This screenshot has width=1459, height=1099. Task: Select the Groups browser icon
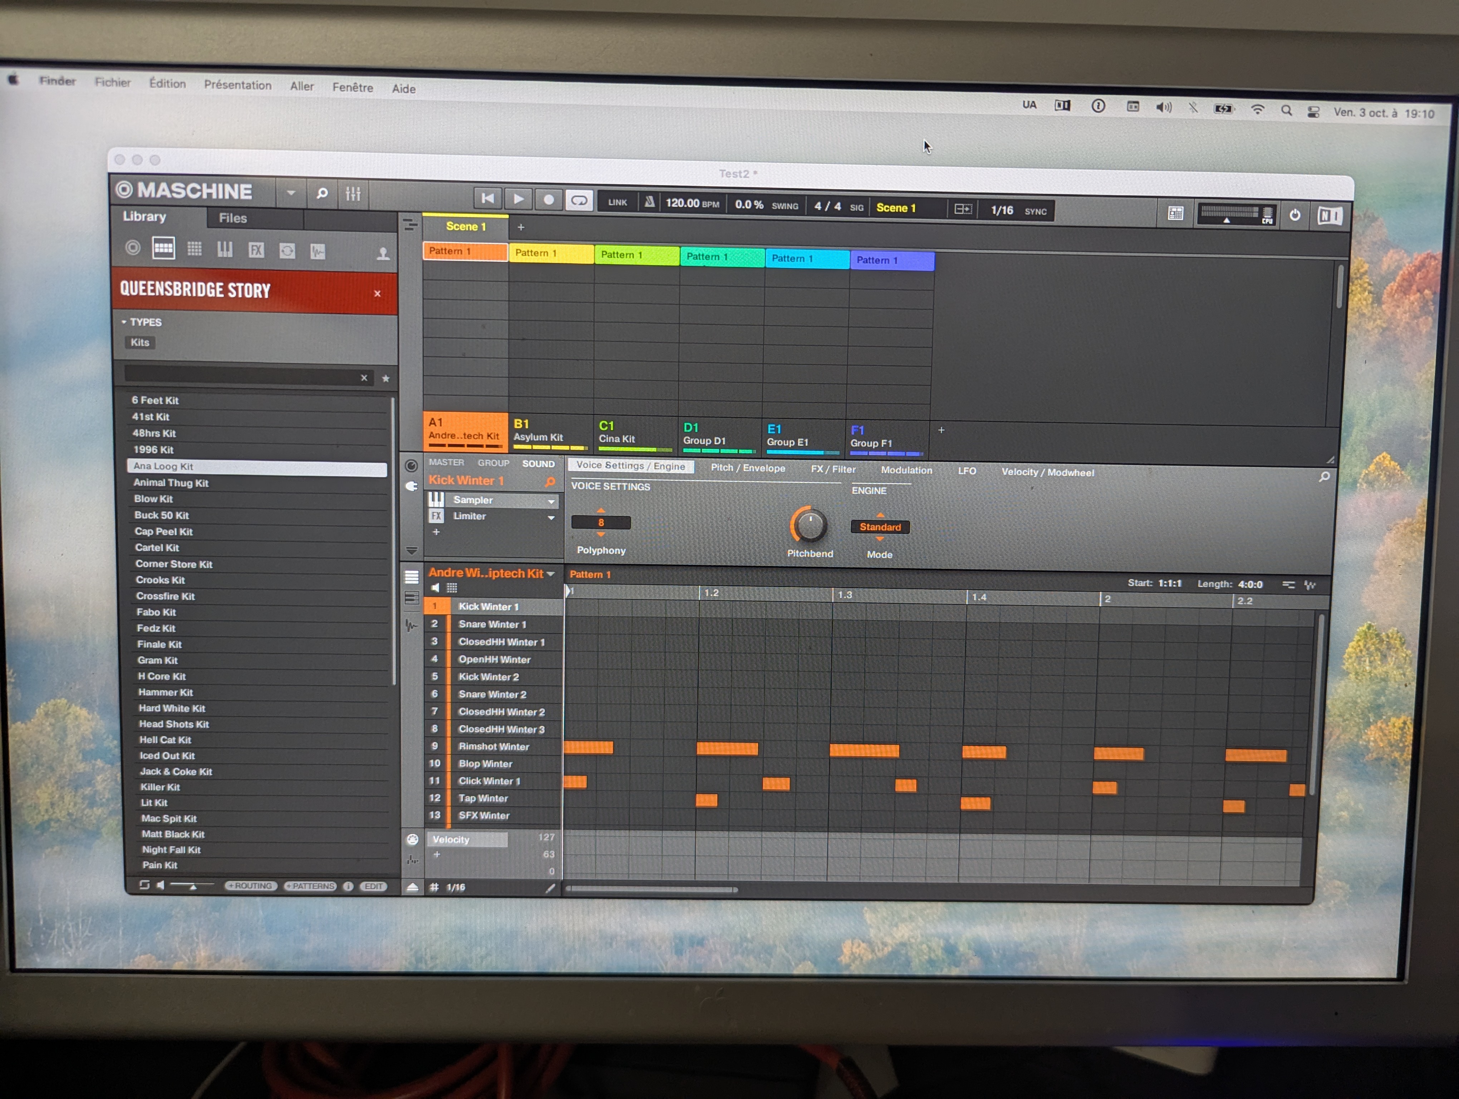click(163, 249)
